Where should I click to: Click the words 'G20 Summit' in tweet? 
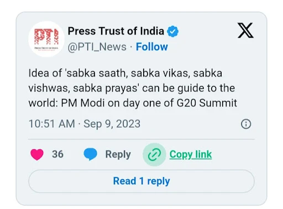click(207, 103)
